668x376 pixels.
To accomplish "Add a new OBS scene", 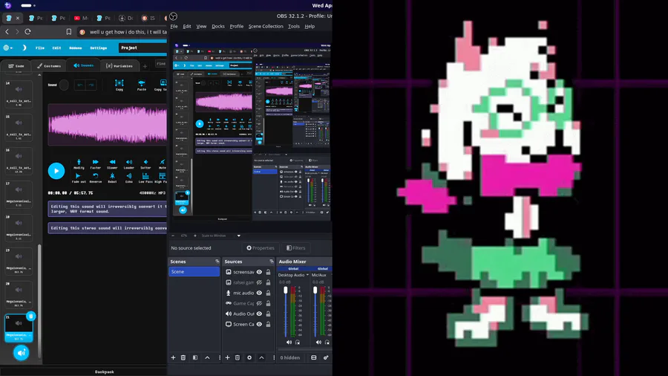I will click(173, 357).
